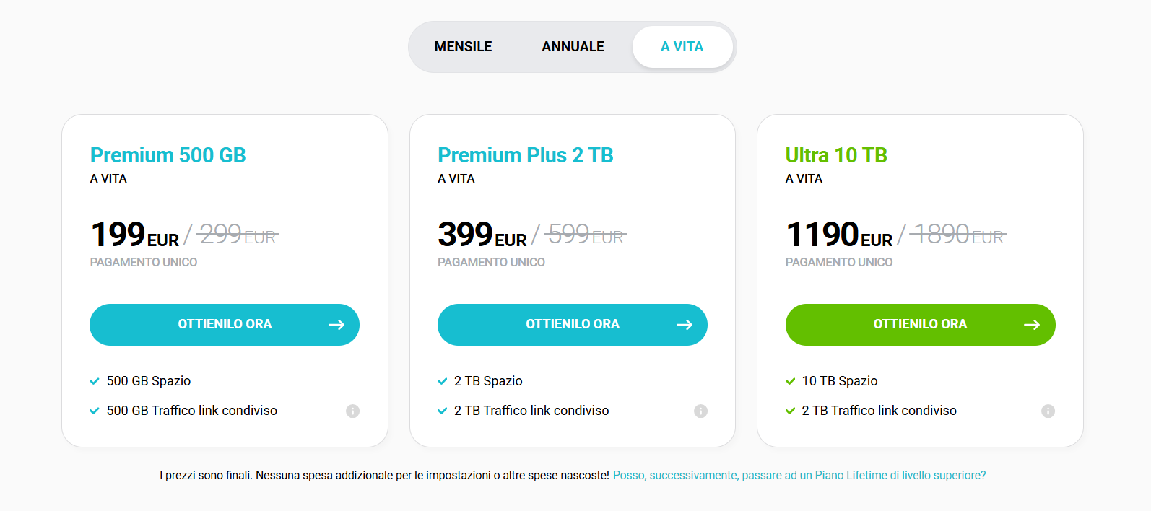1151x511 pixels.
Task: Click Ottienilo Ora for Premium 500 GB
Action: tap(225, 325)
